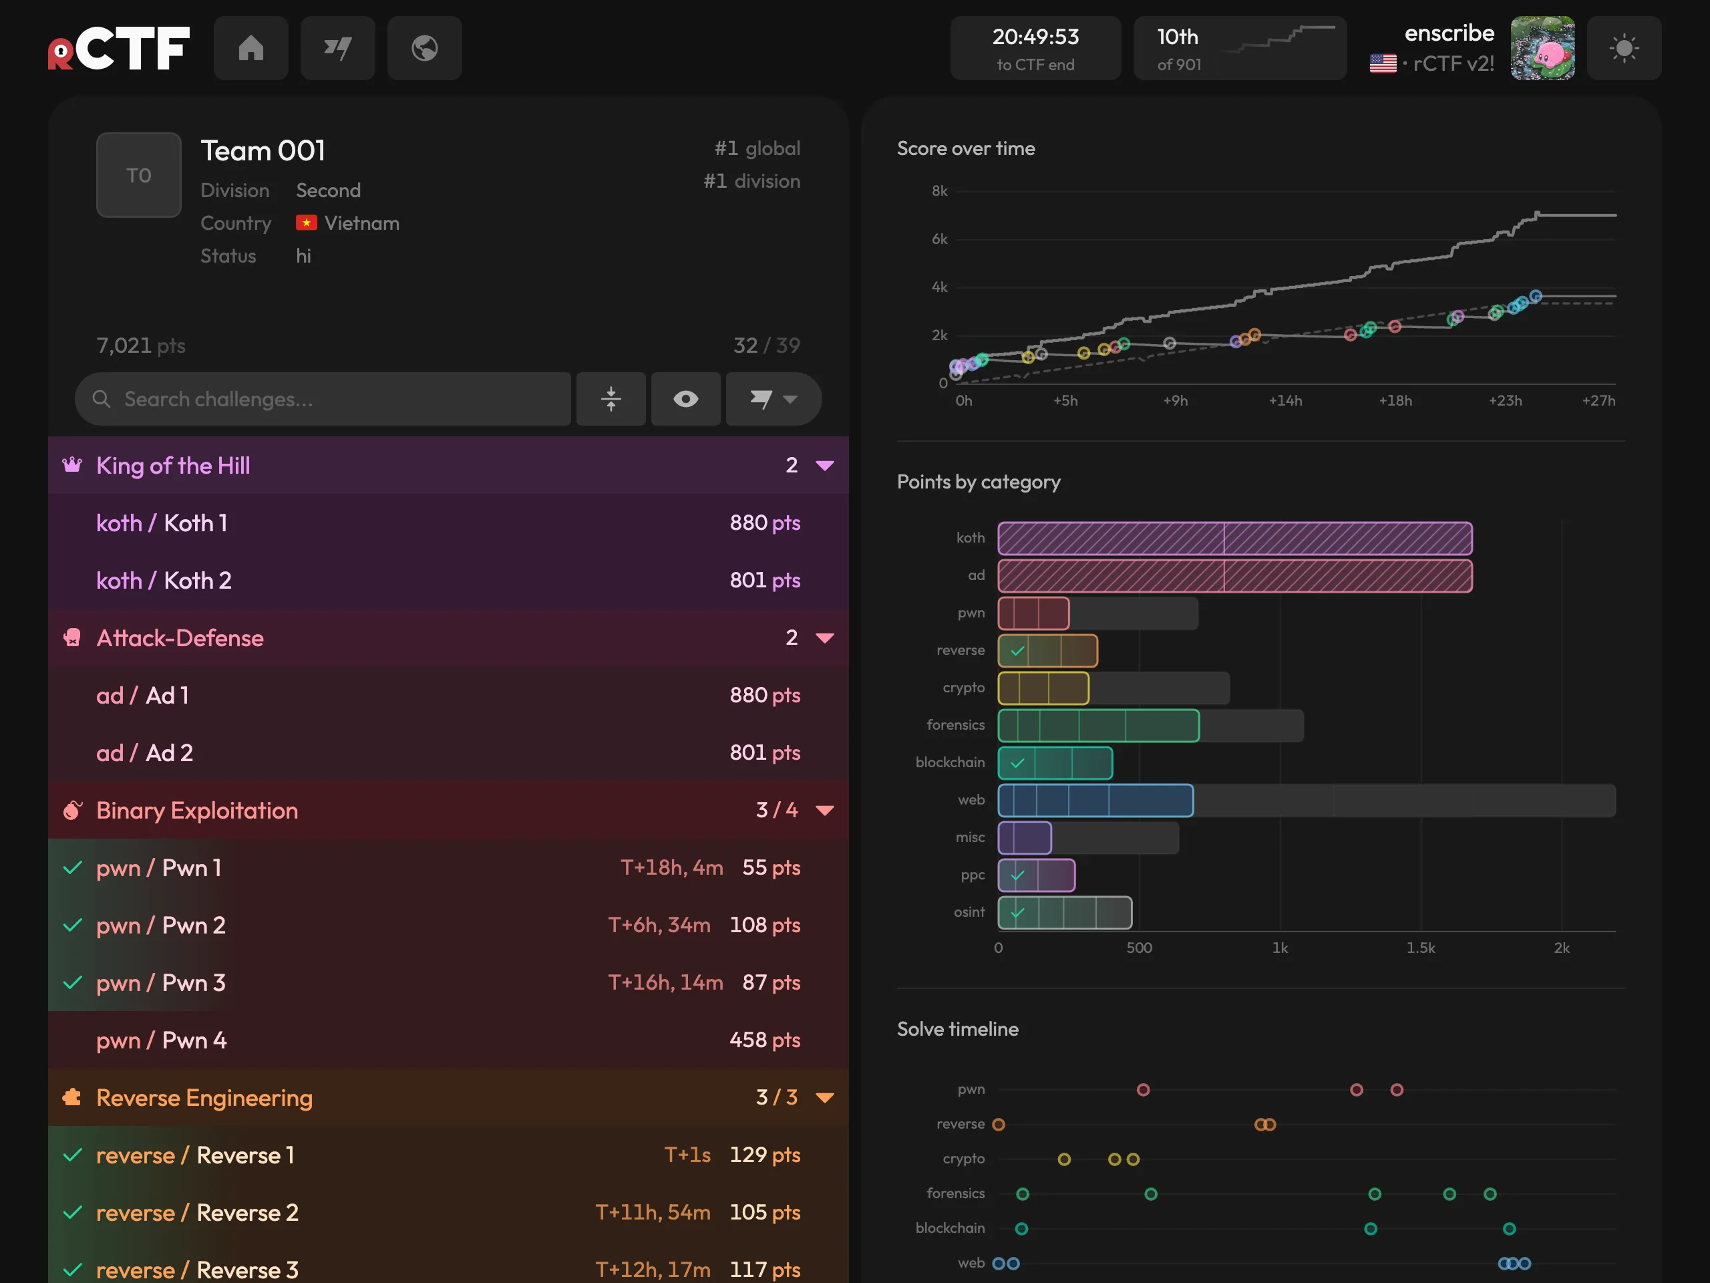Open ad / Ad 1 challenge

pyautogui.click(x=448, y=695)
